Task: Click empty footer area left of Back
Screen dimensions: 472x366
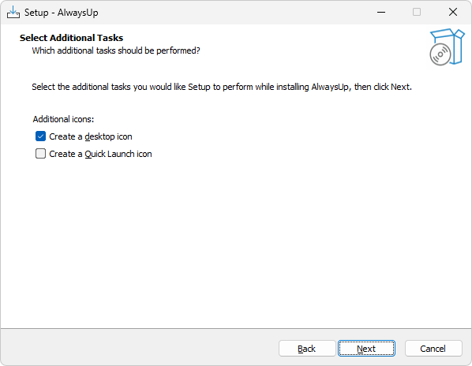Action: tap(138, 349)
